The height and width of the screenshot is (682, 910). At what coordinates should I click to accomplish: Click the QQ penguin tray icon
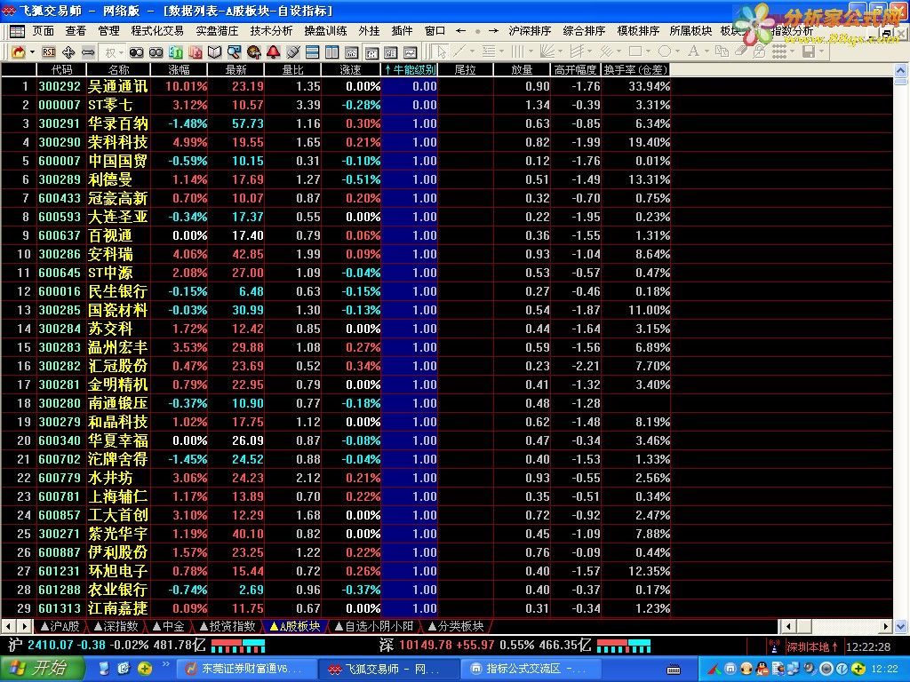(762, 669)
